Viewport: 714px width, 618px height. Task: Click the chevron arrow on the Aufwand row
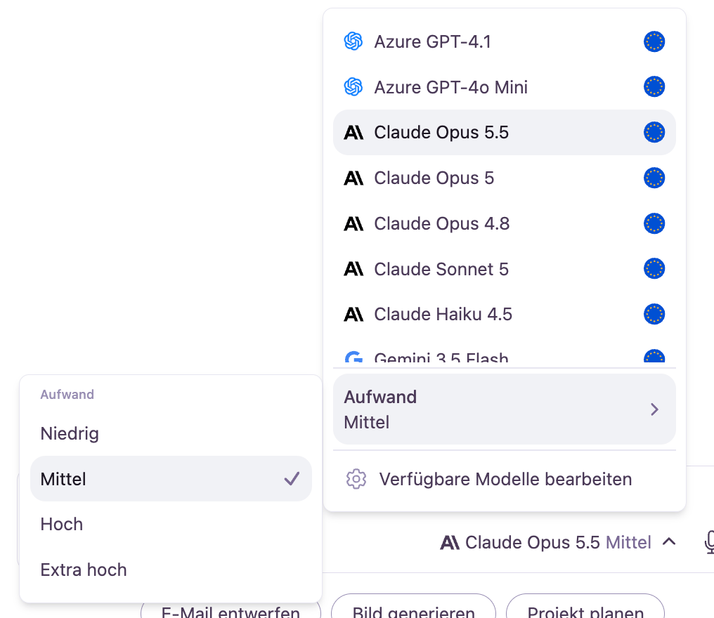click(x=654, y=409)
